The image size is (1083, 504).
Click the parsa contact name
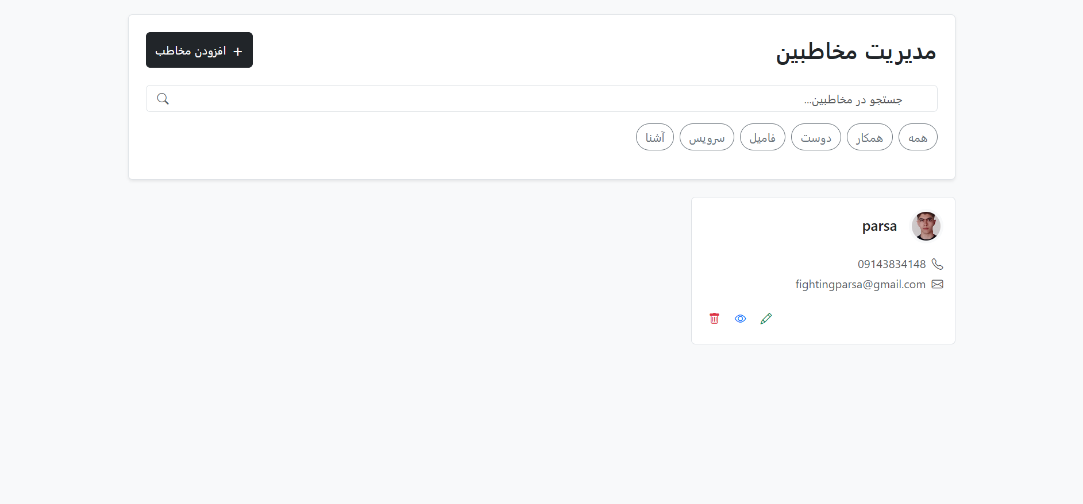click(x=879, y=226)
